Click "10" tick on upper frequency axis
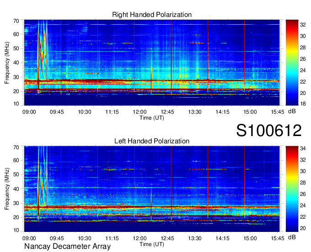 click(x=16, y=104)
